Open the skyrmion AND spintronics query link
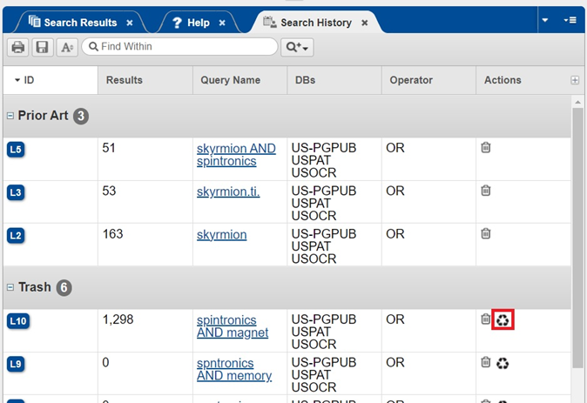Screen dimensions: 587x403 coord(236,155)
